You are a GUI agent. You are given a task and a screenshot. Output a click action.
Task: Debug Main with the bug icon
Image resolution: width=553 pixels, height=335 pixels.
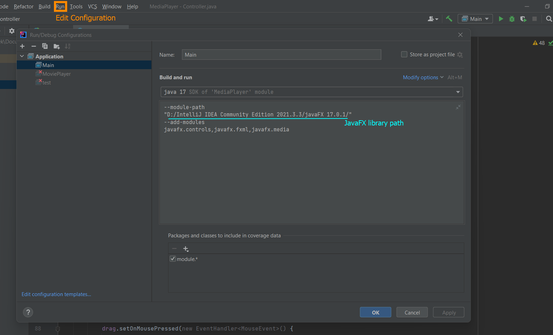(x=512, y=19)
